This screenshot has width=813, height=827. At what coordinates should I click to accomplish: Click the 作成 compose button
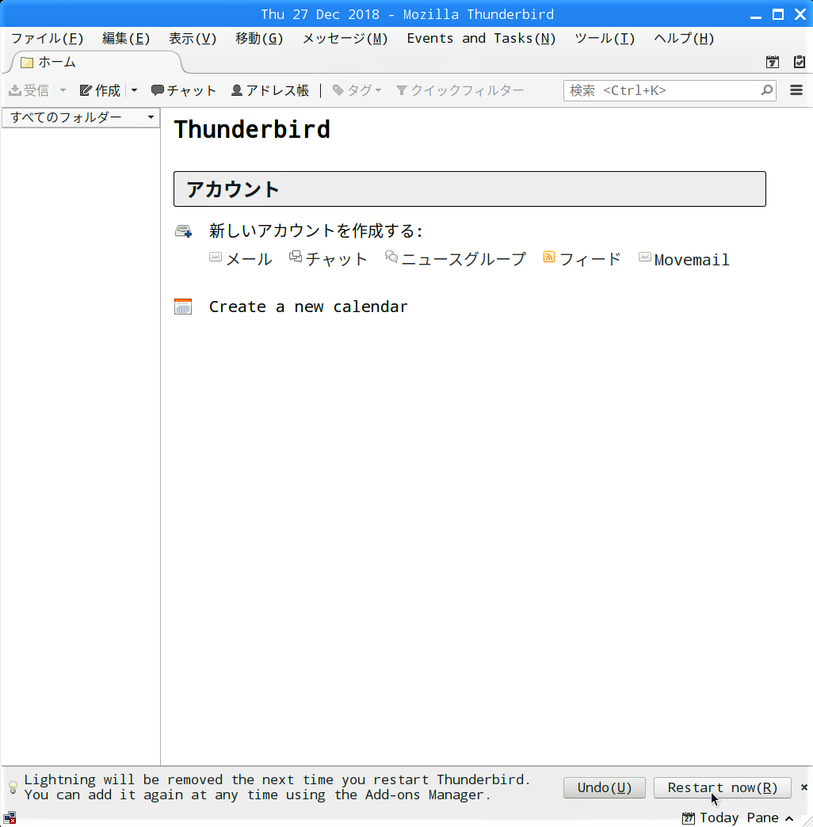point(101,90)
